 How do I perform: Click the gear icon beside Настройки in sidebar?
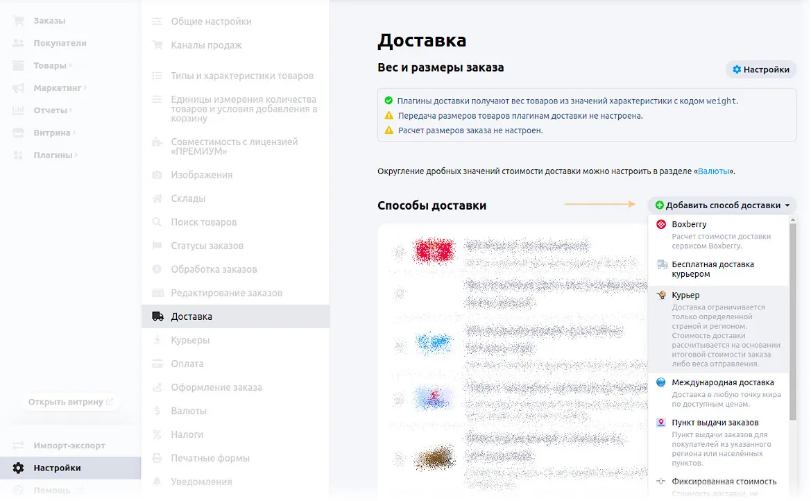(19, 468)
